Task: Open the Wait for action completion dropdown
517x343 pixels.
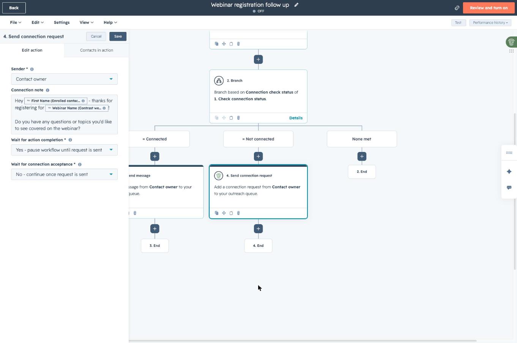Action: coord(64,150)
